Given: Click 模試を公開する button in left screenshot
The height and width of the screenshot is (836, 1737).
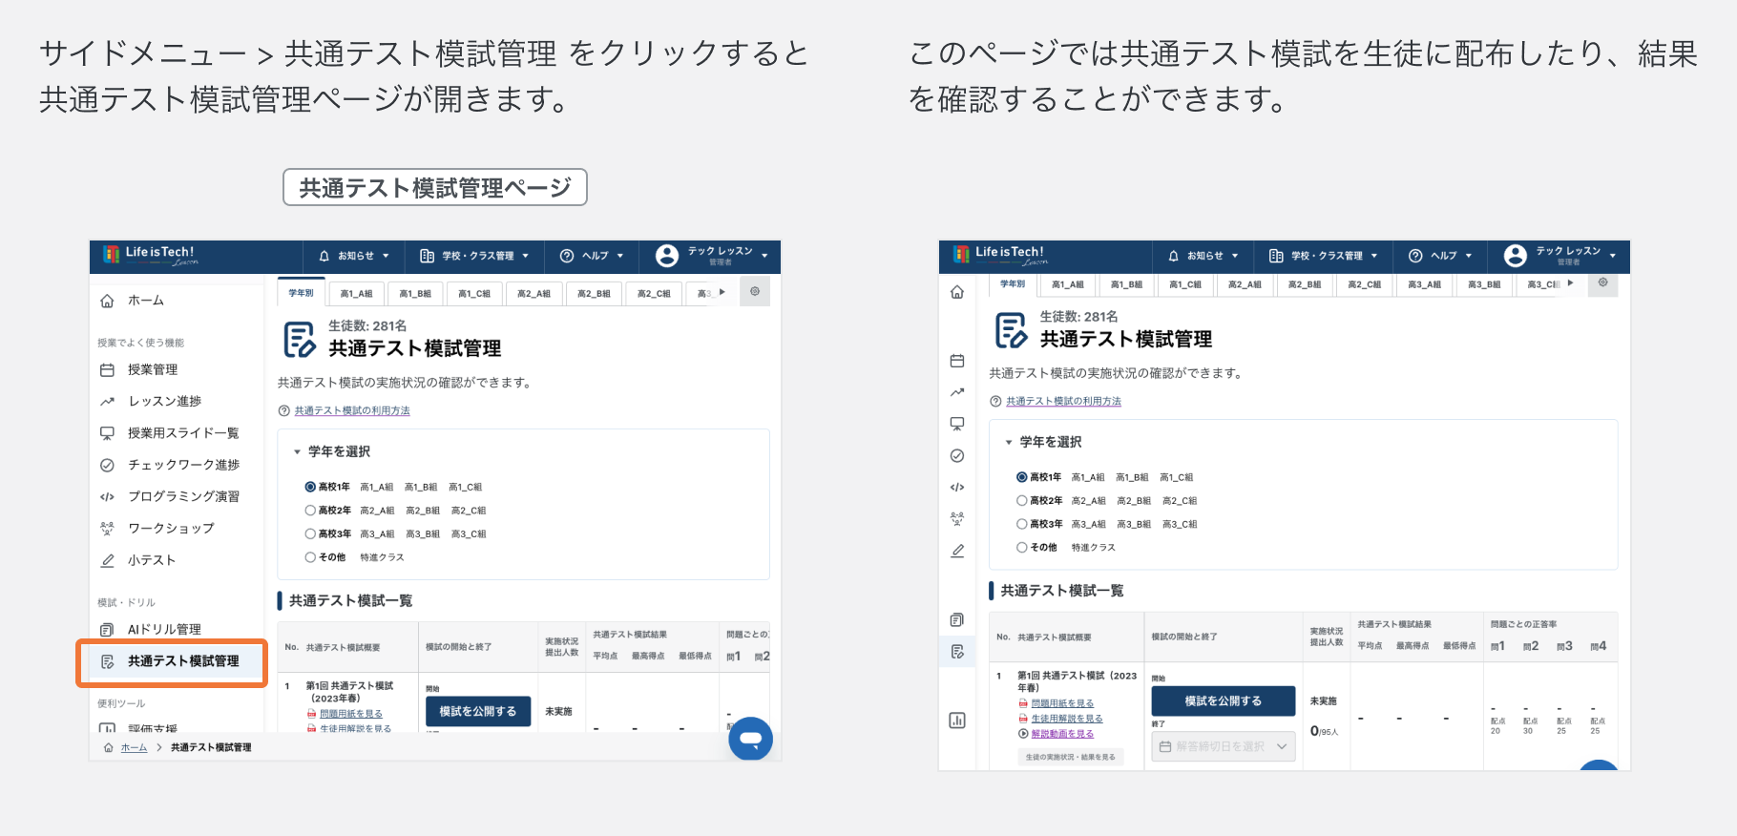Looking at the screenshot, I should (x=478, y=711).
